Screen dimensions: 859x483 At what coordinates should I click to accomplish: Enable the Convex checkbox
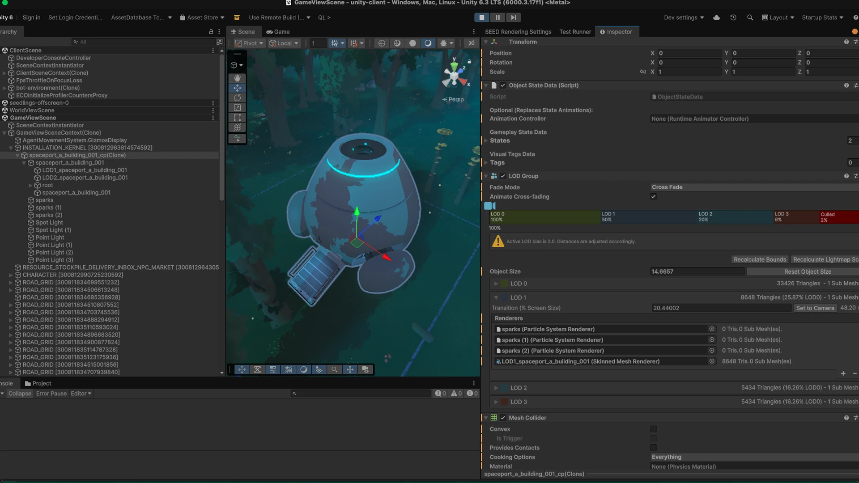click(653, 429)
